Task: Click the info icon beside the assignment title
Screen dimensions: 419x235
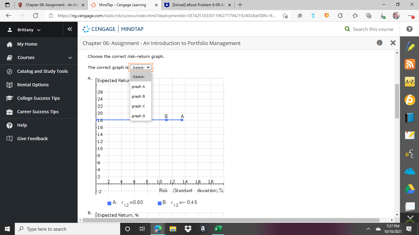Action: click(x=379, y=43)
